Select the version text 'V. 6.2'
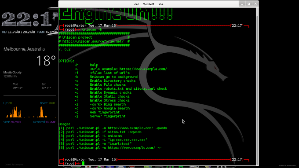The width and height of the screenshot is (299, 168). [65, 49]
